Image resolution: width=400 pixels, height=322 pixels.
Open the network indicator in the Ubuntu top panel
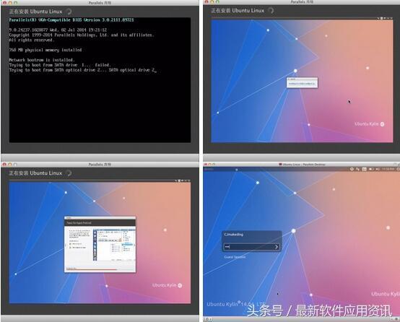[x=357, y=169]
